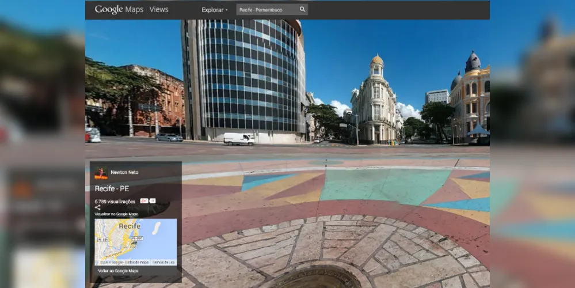
Task: Click Voltar ao Google Maps
Action: point(118,271)
